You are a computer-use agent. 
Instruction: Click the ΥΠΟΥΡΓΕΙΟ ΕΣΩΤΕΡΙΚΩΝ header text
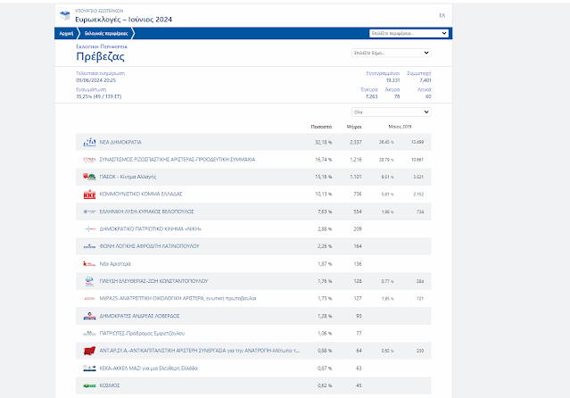tap(99, 11)
